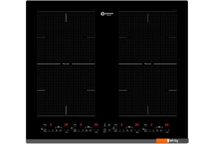Toggle Boost on the far-left zone
The width and height of the screenshot is (214, 144).
pos(45,125)
